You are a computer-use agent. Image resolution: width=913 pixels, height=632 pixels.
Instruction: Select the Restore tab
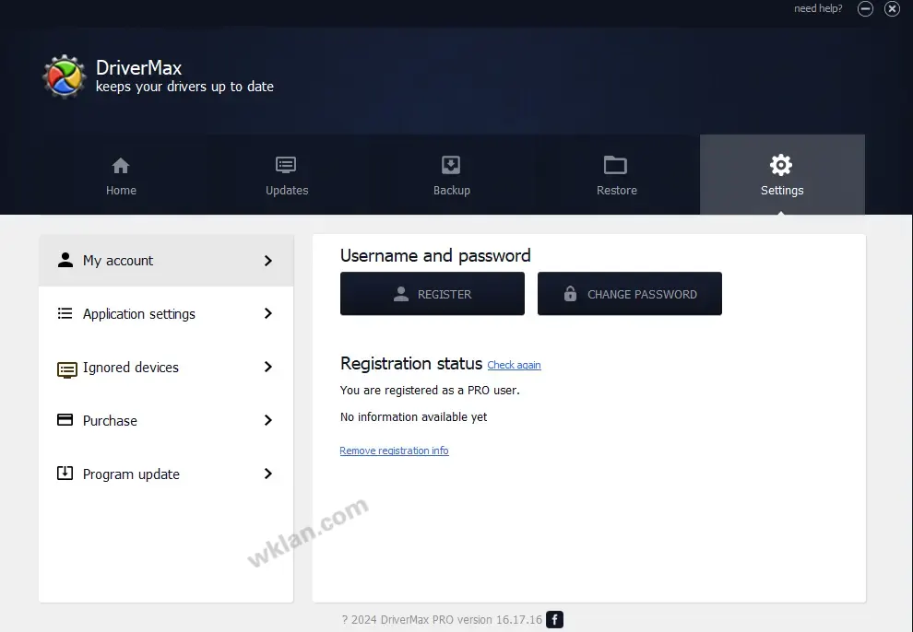pos(617,175)
